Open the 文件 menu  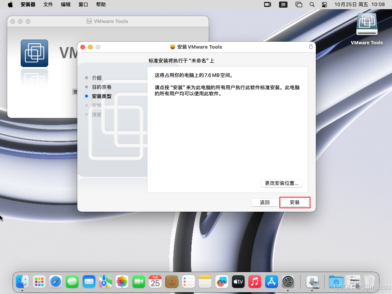pyautogui.click(x=48, y=5)
